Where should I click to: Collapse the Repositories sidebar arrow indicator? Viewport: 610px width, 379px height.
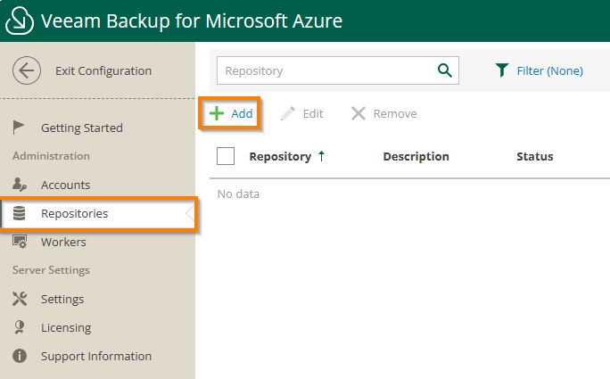point(189,214)
